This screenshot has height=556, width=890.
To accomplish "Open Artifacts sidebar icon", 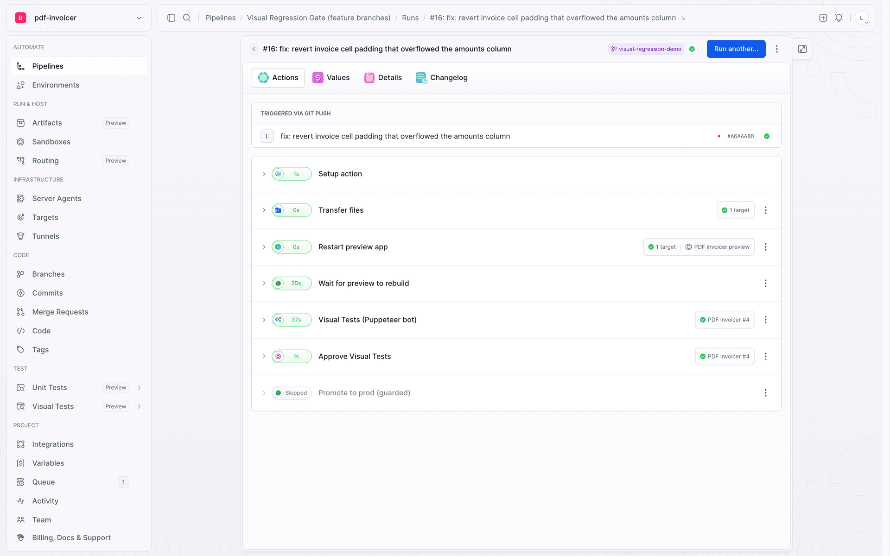I will (x=20, y=123).
